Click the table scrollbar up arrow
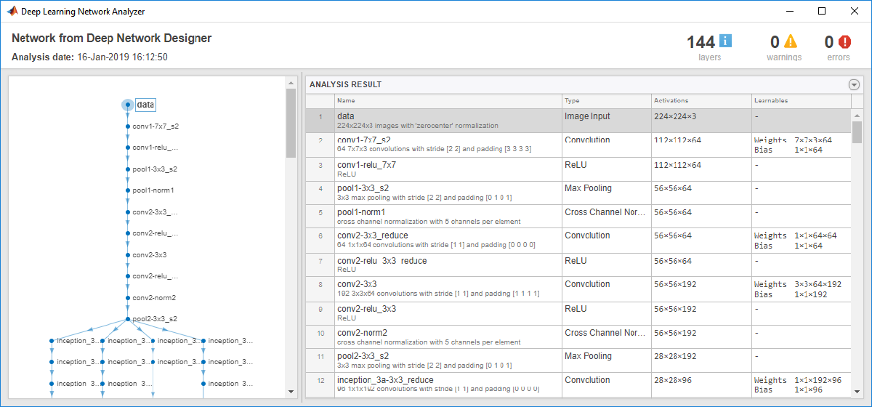This screenshot has height=407, width=872. coord(857,116)
